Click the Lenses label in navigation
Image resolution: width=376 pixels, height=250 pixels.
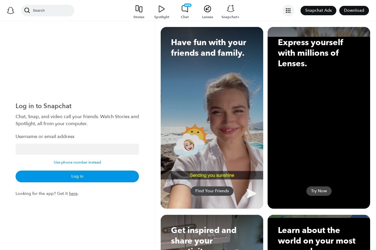pos(207,17)
